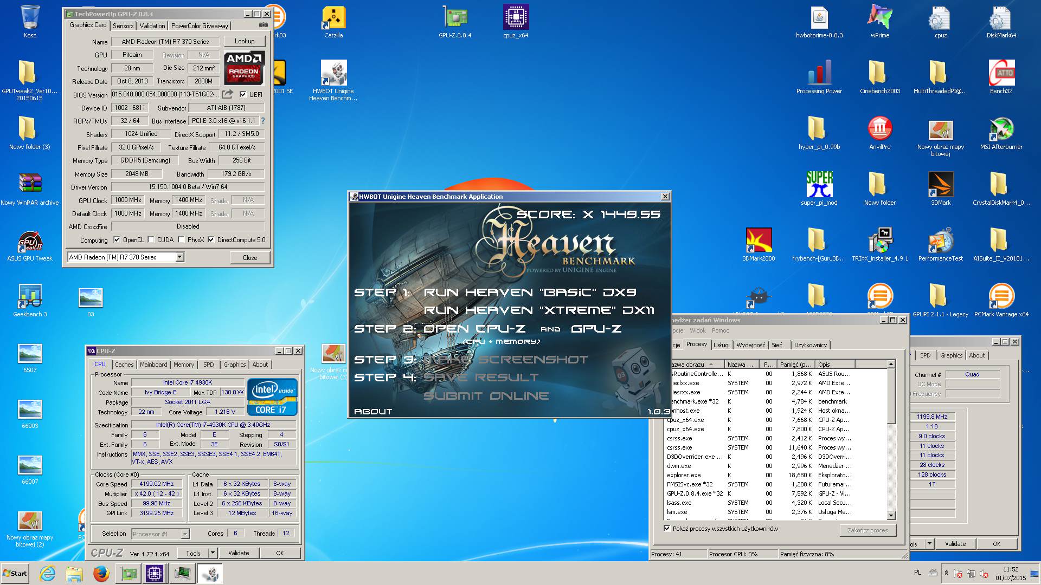Click GPU-Z screenshot camera icon

pyautogui.click(x=264, y=25)
